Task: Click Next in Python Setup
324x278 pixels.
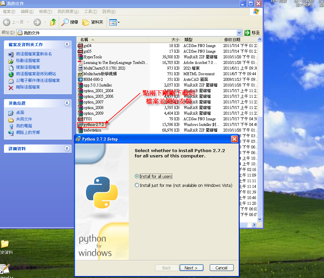Action: (191, 268)
